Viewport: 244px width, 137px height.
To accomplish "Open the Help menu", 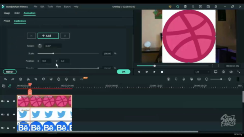I will point(76,7).
